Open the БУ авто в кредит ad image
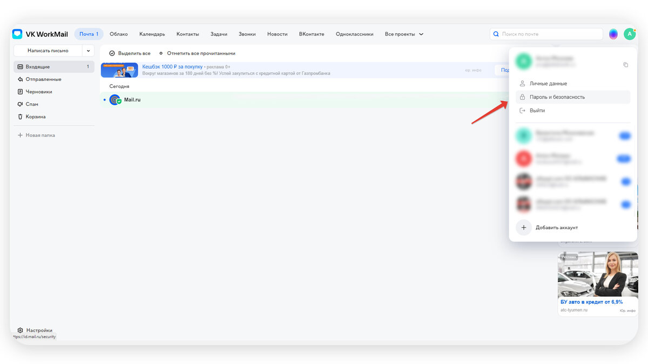 pyautogui.click(x=598, y=274)
